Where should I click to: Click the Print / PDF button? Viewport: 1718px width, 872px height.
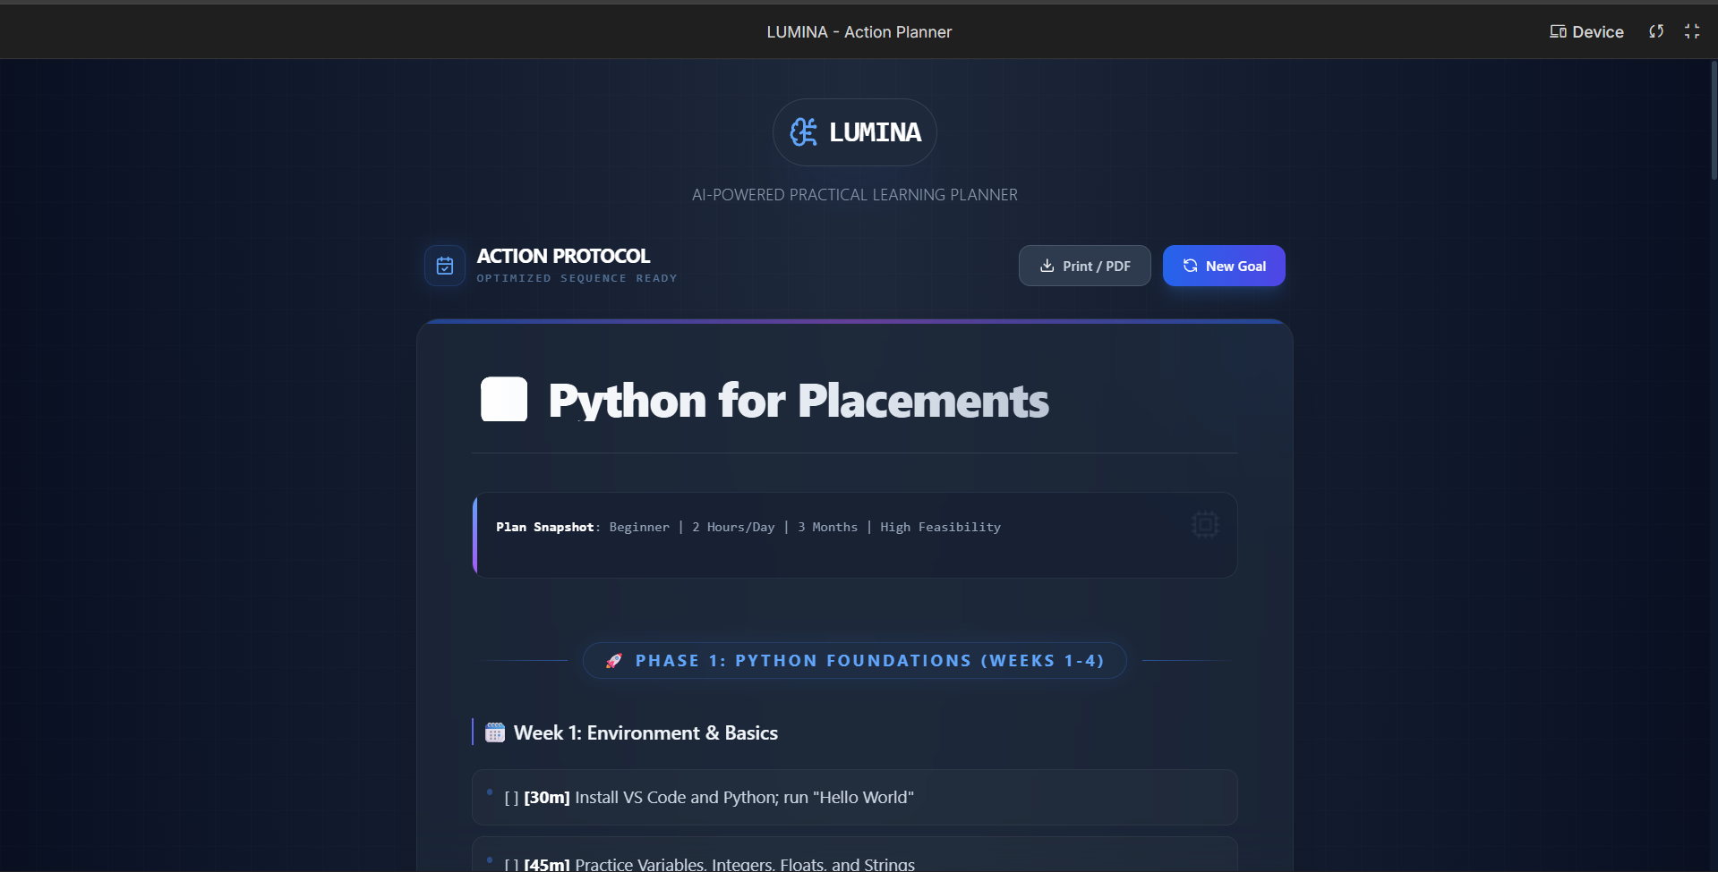pyautogui.click(x=1085, y=266)
